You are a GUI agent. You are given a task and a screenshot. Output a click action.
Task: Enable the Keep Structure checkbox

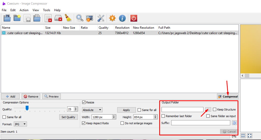pyautogui.click(x=215, y=110)
